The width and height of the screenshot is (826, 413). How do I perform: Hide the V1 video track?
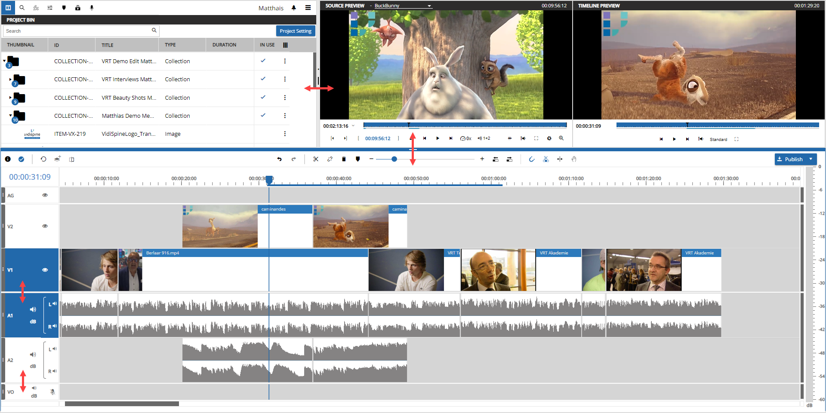click(45, 270)
